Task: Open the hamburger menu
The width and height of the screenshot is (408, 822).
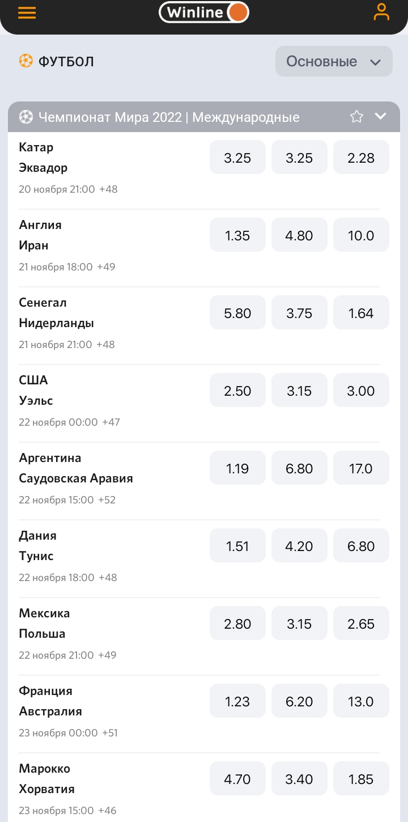Action: pos(27,13)
